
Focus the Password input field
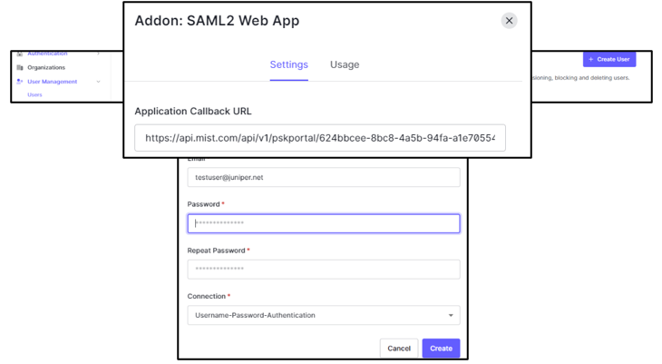pos(324,223)
